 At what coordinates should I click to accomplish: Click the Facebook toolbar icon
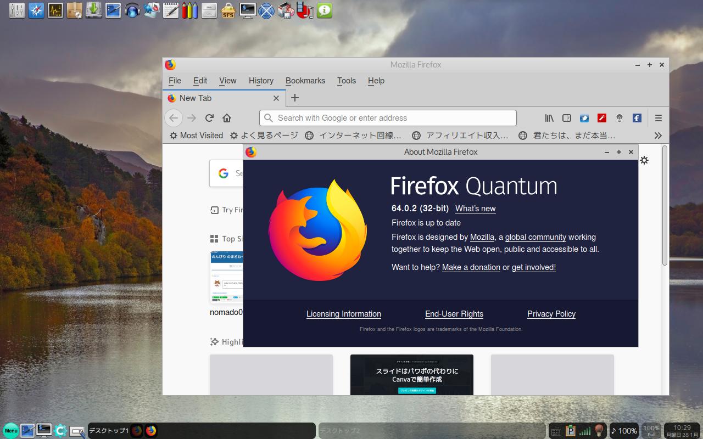coord(636,117)
